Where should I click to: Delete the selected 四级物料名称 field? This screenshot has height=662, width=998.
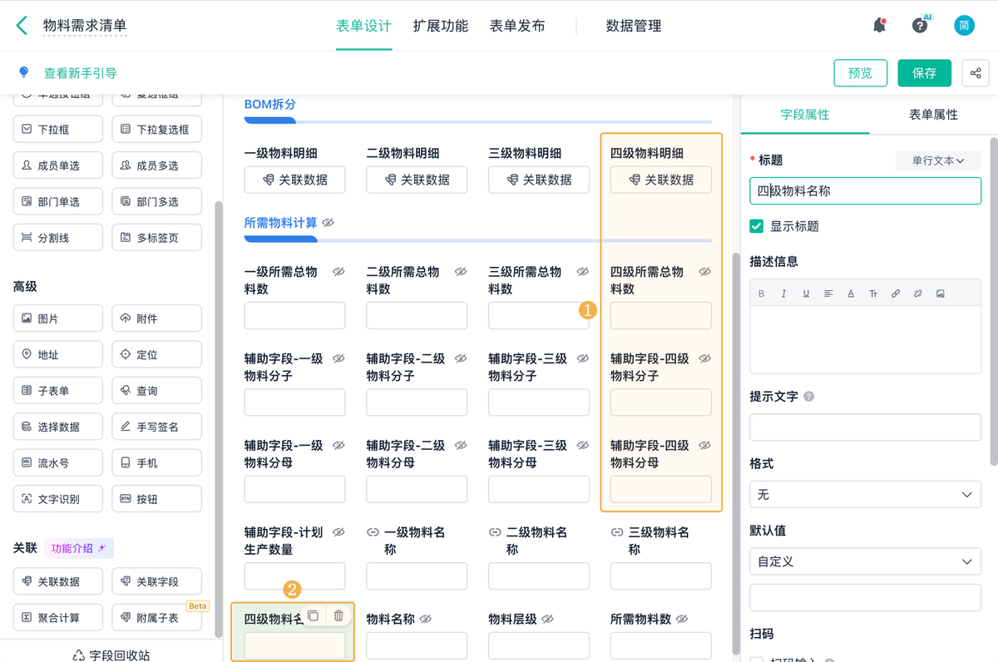click(338, 616)
